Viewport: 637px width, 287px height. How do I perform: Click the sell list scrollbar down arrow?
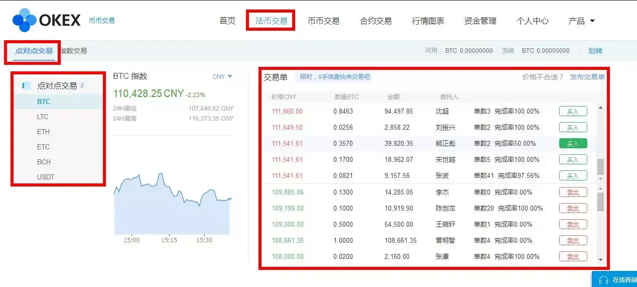point(600,260)
